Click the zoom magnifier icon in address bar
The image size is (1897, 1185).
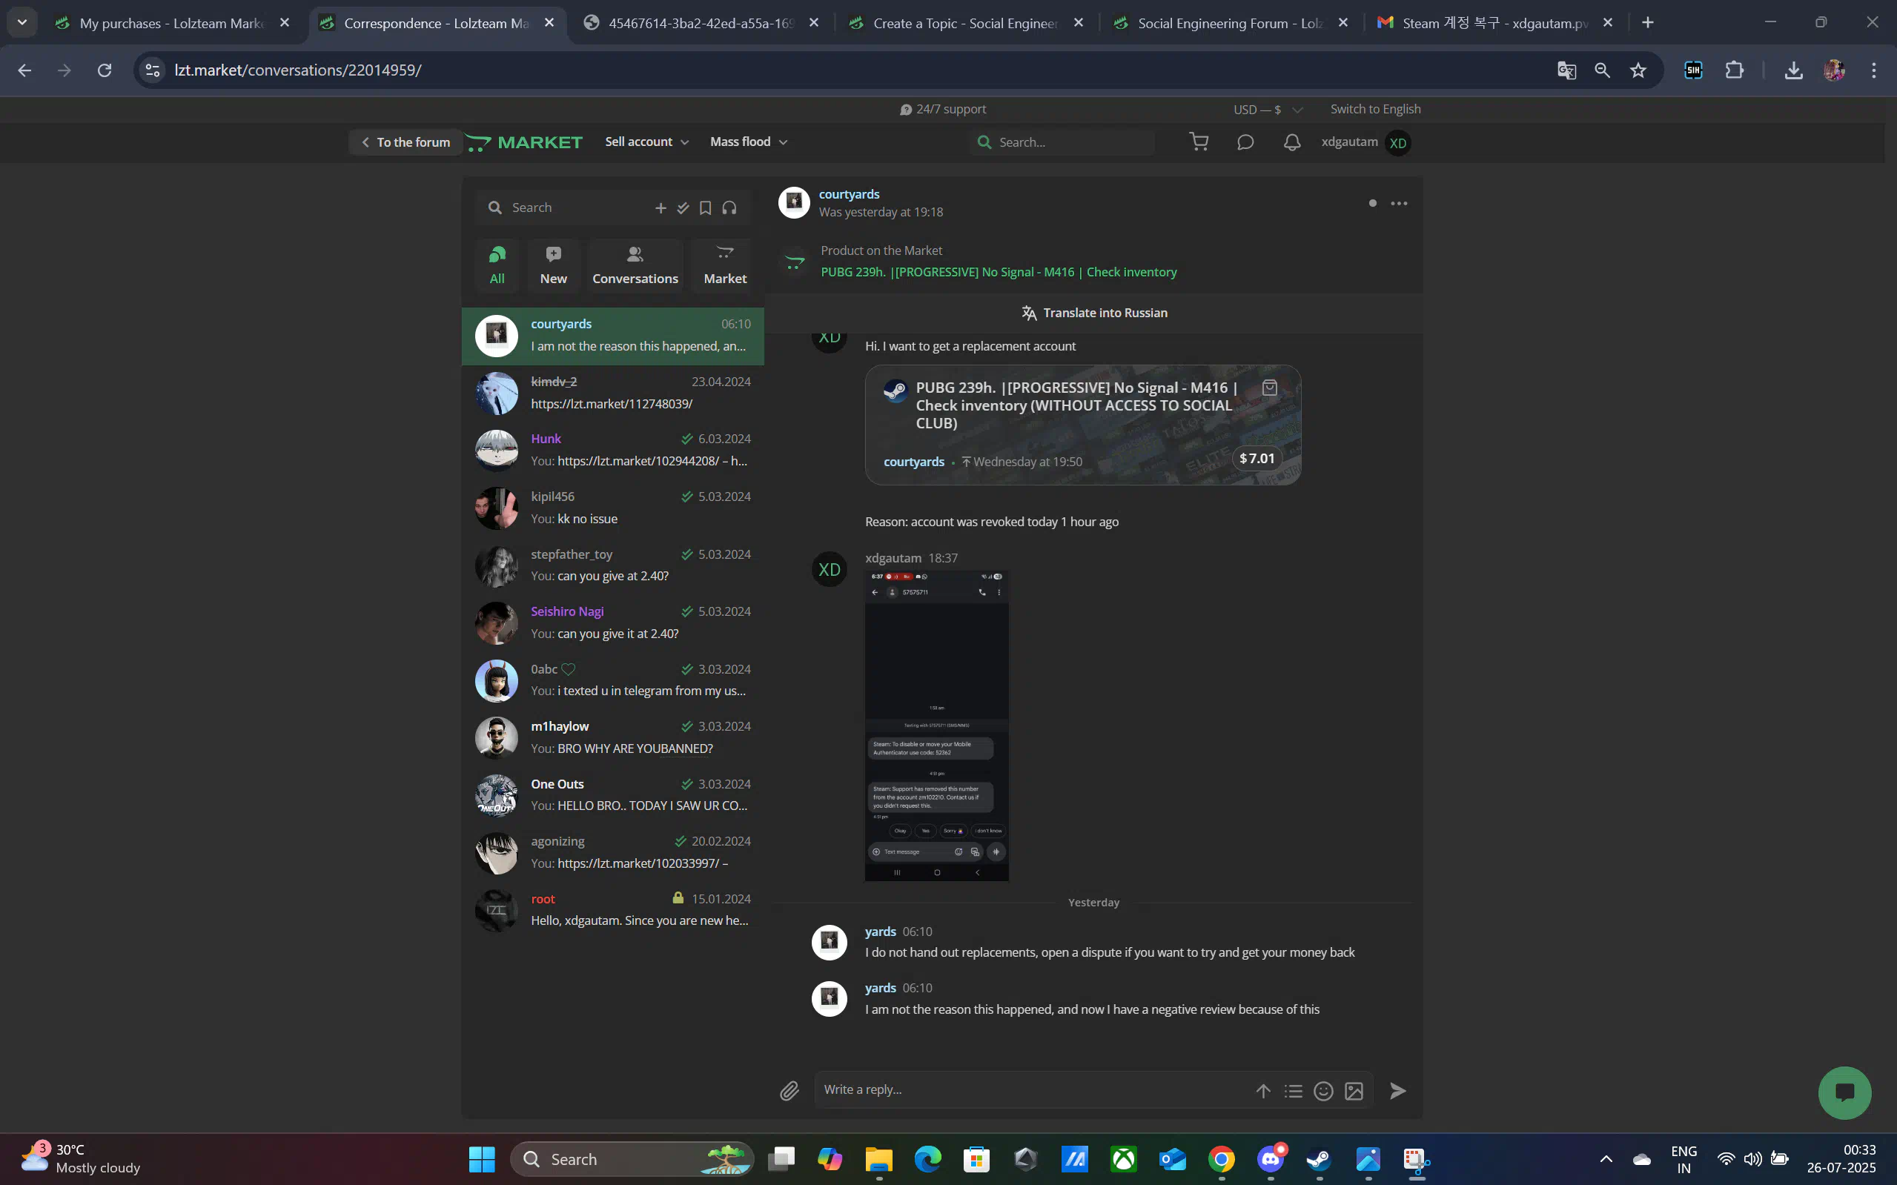tap(1602, 70)
